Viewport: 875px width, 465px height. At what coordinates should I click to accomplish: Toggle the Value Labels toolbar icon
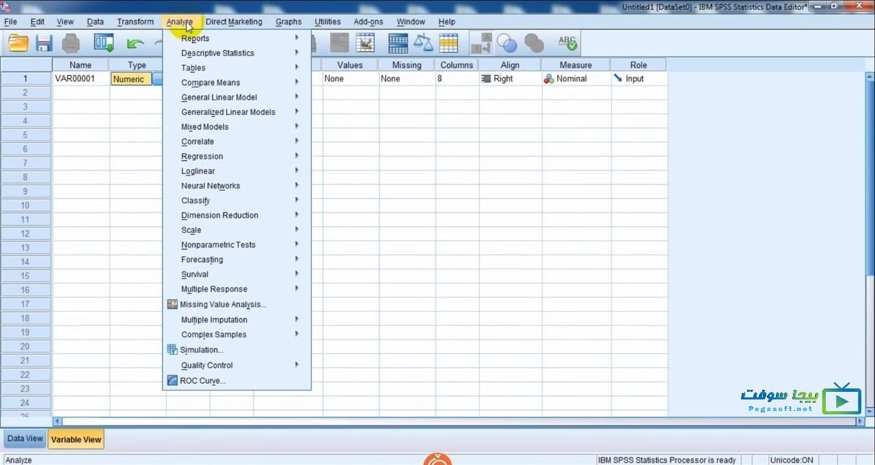[x=481, y=43]
